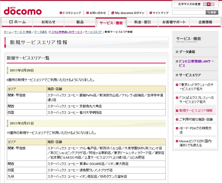Click the データ通信 breadcrumb link
222x183 pixels.
coord(41,32)
